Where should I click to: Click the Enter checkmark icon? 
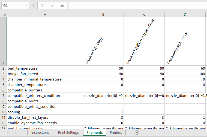tap(52, 5)
